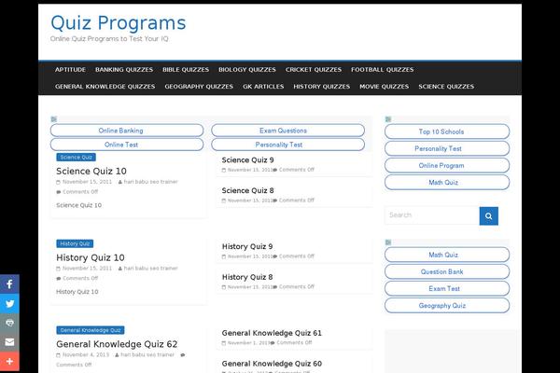Click the Quiz Programs site title

(x=118, y=23)
